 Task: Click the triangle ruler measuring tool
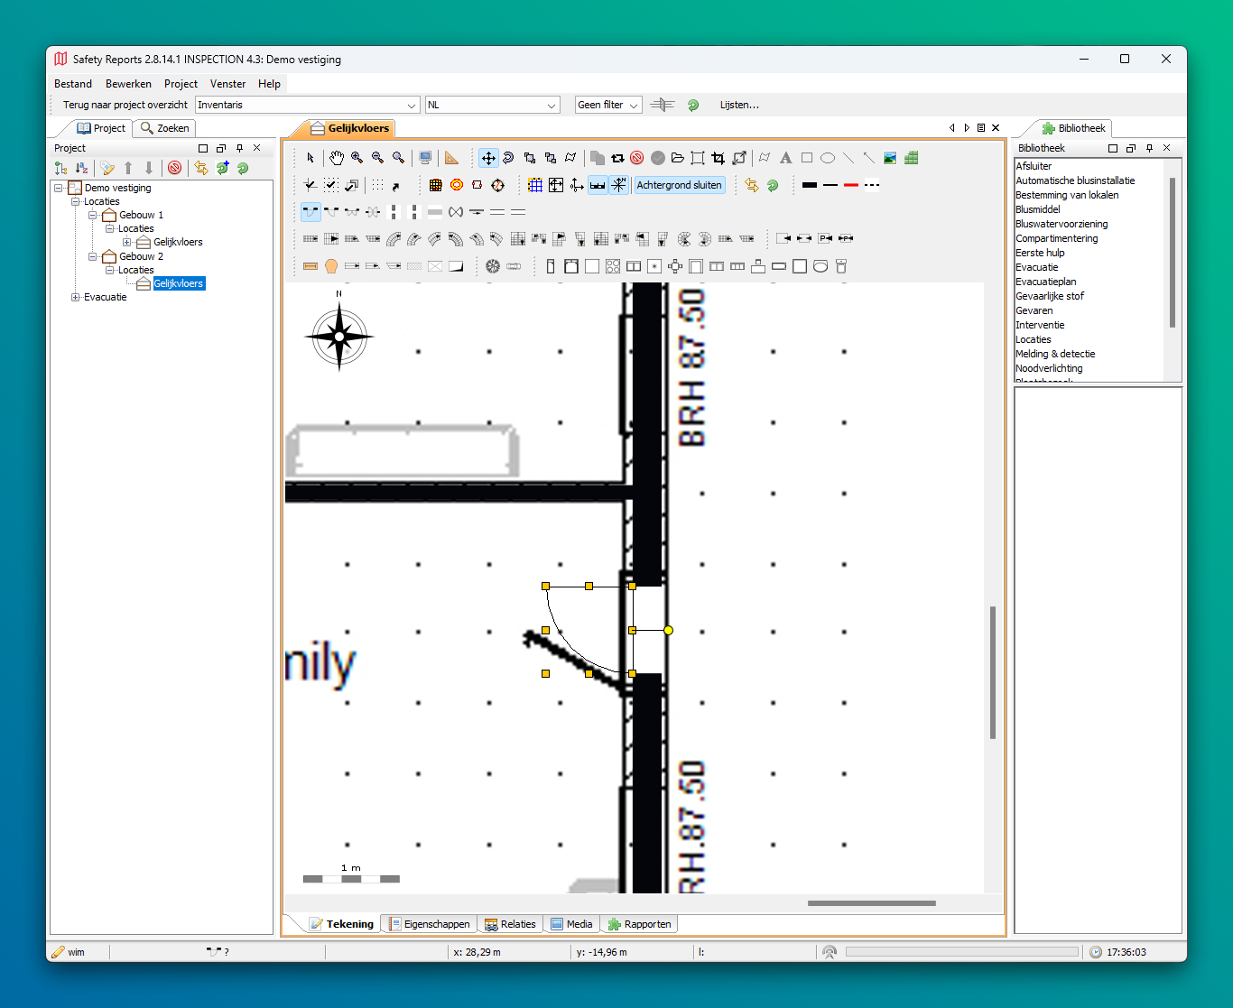coord(451,158)
